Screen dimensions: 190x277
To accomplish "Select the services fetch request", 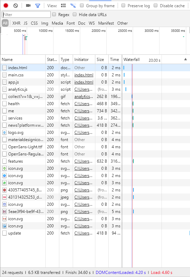I will tap(95, 118).
